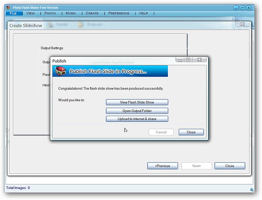This screenshot has height=200, width=262.
Task: Click the Total Images : 0 status text
Action: point(18,188)
